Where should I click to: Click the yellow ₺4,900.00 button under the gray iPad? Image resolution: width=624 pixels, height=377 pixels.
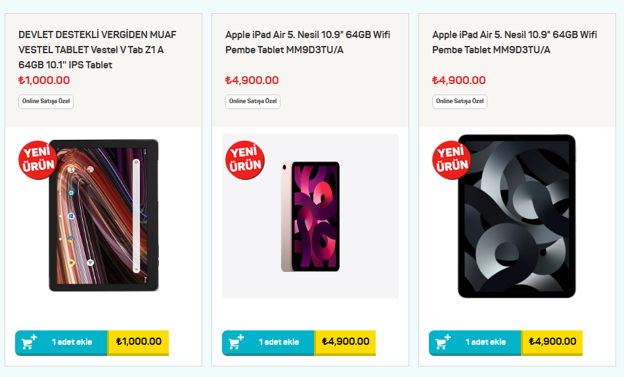tap(552, 342)
